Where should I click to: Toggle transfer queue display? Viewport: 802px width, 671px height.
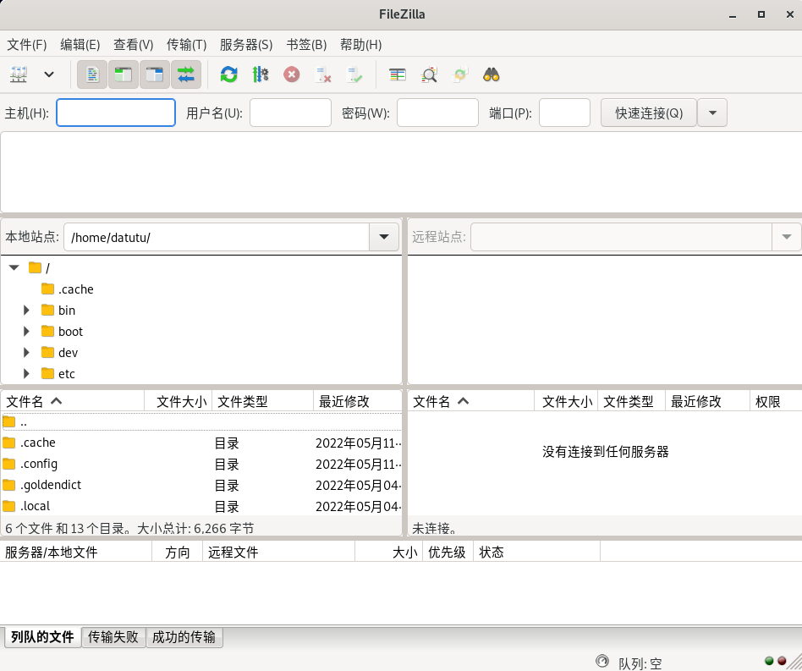point(185,74)
